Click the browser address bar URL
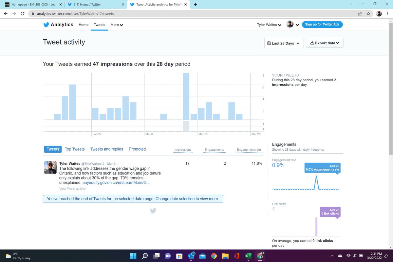 click(75, 14)
